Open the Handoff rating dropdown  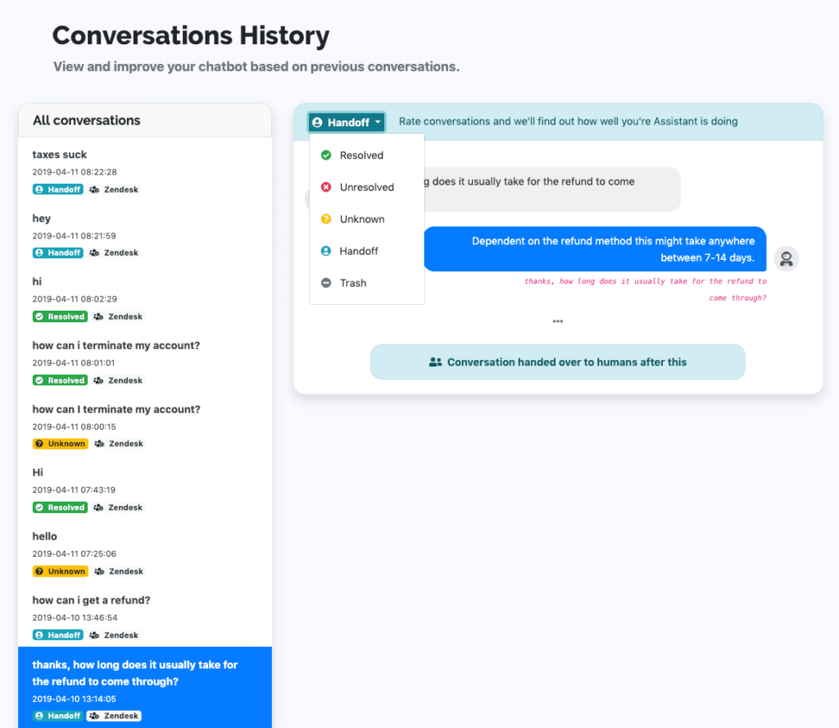[347, 122]
